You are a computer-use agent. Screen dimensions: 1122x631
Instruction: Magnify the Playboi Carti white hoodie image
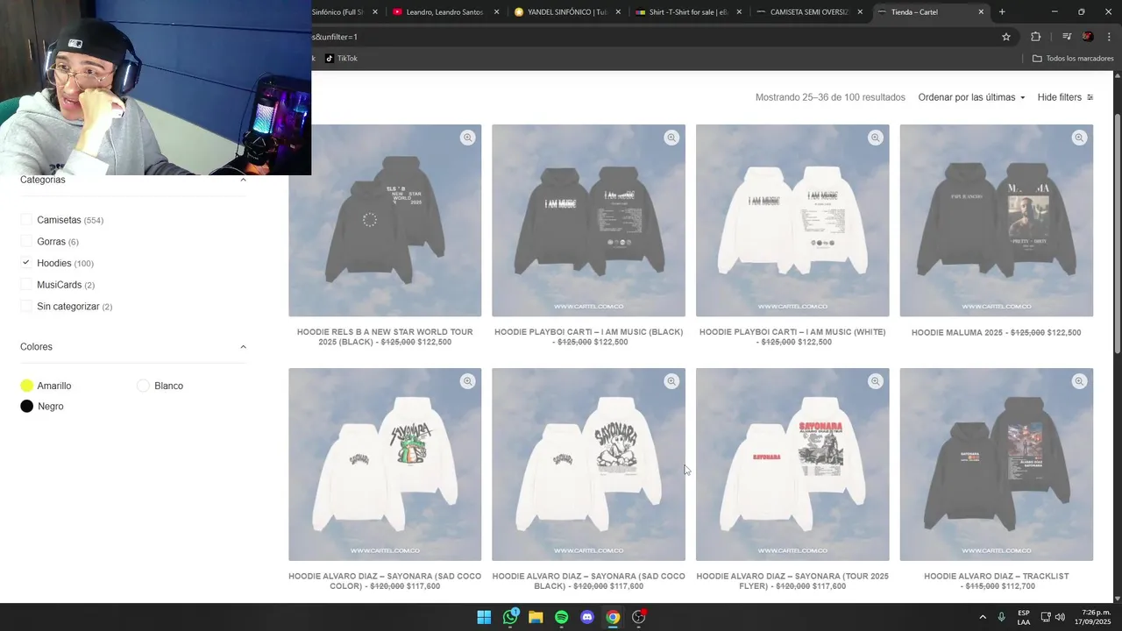(876, 138)
